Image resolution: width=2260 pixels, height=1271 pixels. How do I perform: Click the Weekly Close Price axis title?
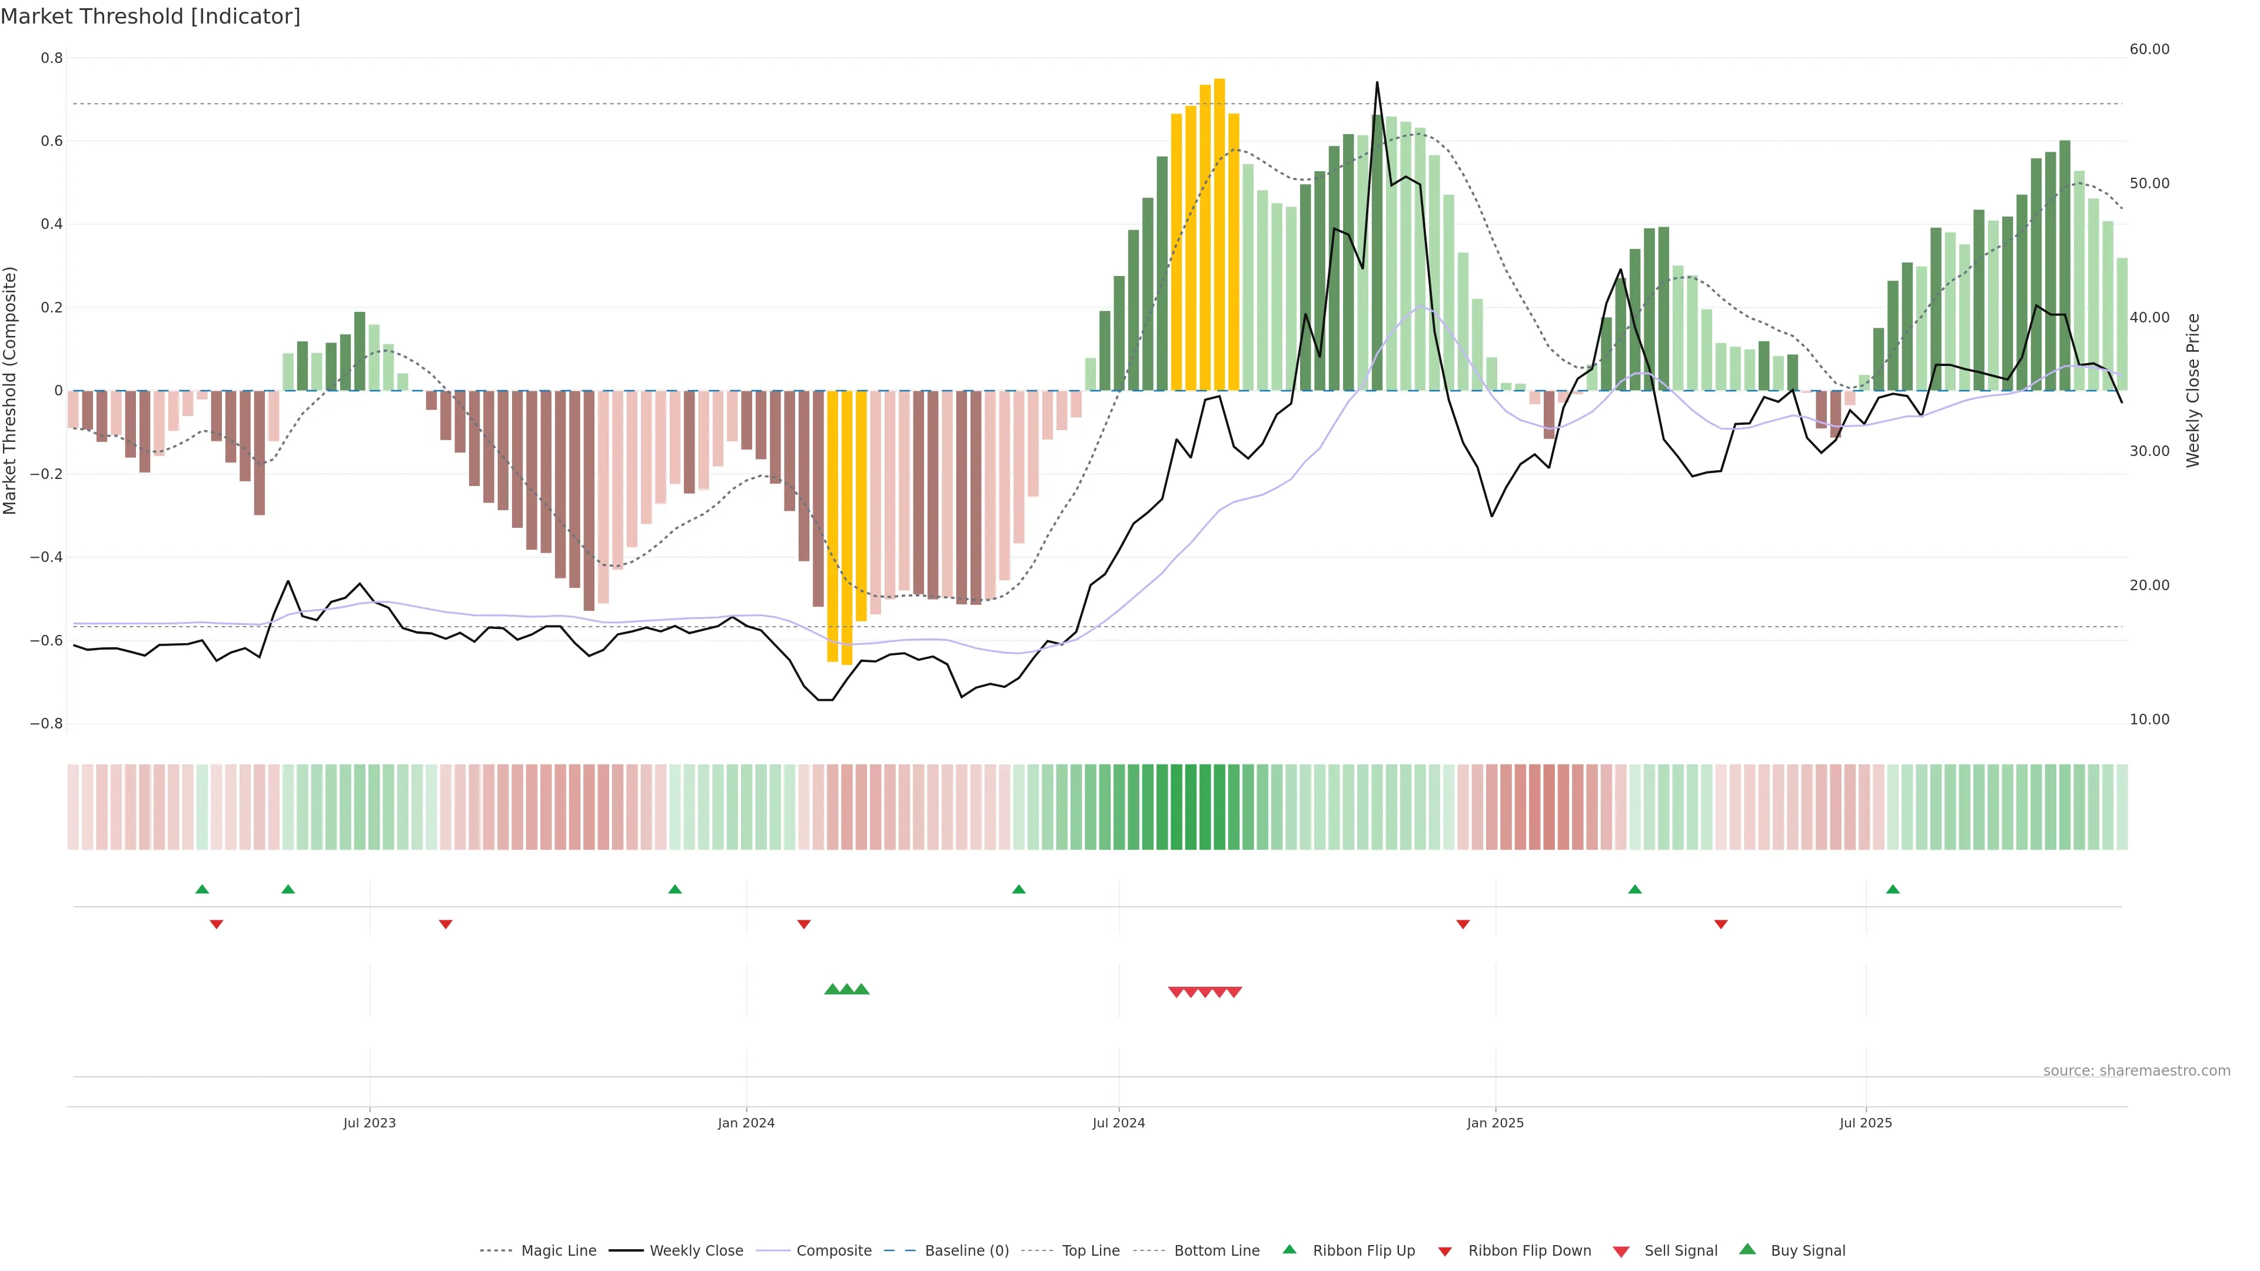pos(2193,390)
